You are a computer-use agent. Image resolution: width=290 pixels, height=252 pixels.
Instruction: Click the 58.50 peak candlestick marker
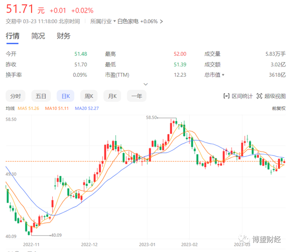pos(152,117)
